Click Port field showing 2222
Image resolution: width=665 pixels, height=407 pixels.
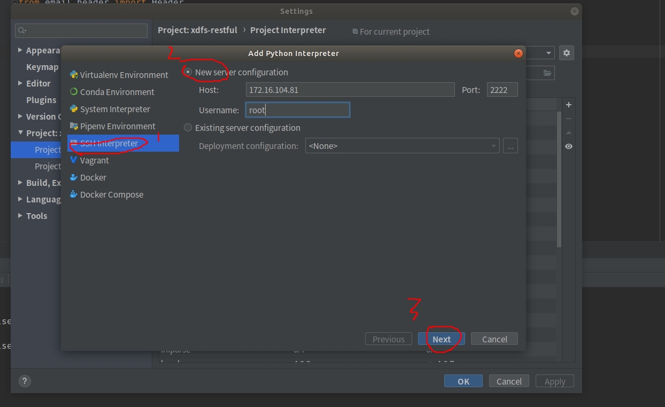click(x=502, y=90)
